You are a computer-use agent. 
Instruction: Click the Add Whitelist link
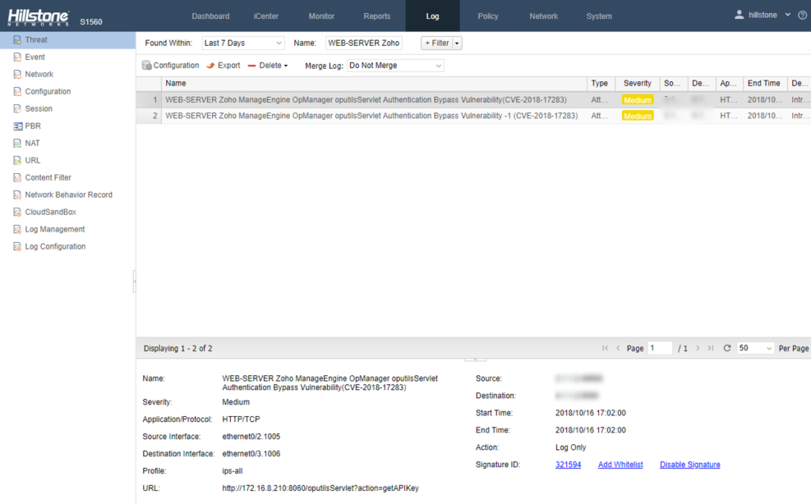(x=620, y=465)
